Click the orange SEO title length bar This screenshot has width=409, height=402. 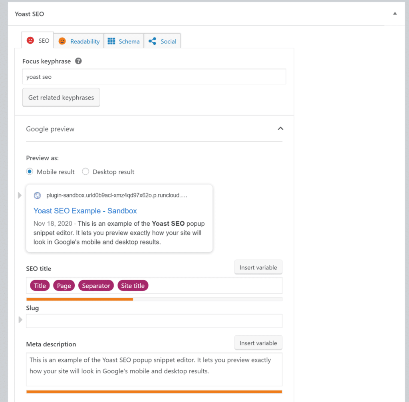pyautogui.click(x=79, y=299)
